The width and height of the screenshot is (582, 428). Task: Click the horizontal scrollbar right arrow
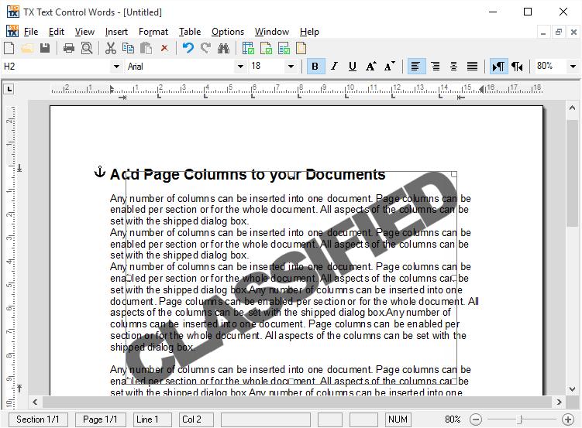(559, 402)
